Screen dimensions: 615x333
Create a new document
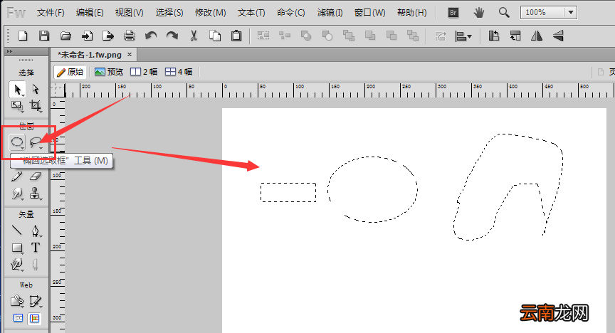click(x=23, y=36)
